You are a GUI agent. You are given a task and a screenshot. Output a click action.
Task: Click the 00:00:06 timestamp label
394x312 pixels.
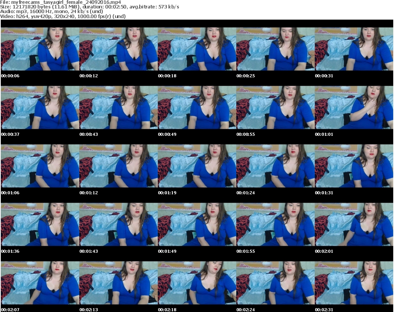pyautogui.click(x=10, y=76)
